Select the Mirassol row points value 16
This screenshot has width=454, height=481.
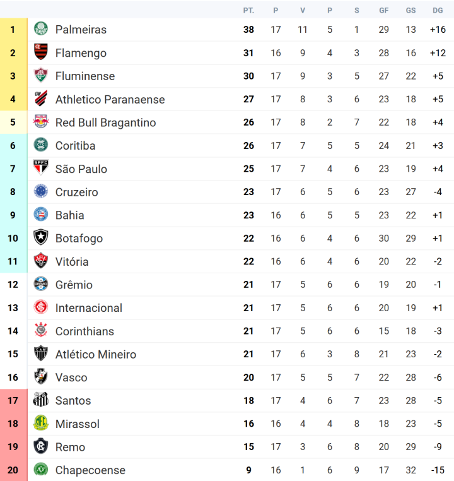pyautogui.click(x=248, y=424)
